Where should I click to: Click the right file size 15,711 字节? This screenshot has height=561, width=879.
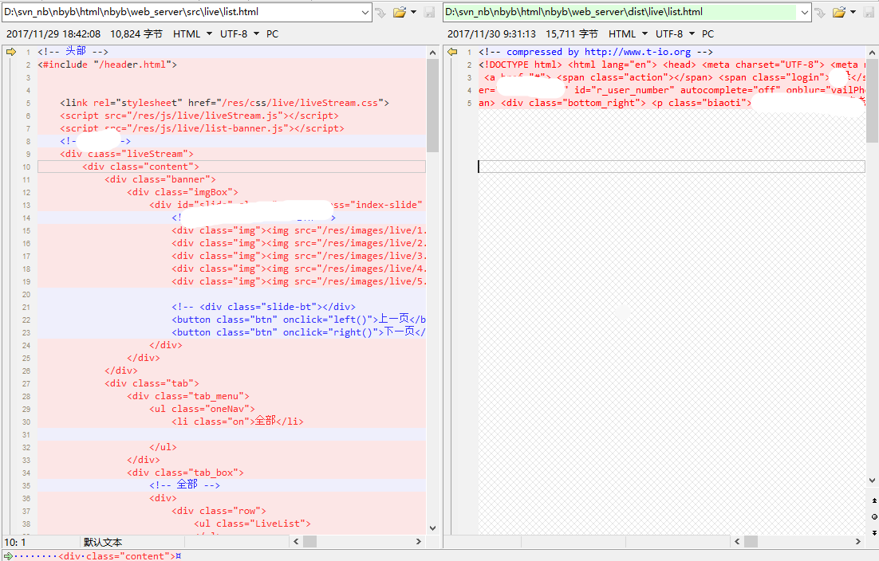pos(572,34)
